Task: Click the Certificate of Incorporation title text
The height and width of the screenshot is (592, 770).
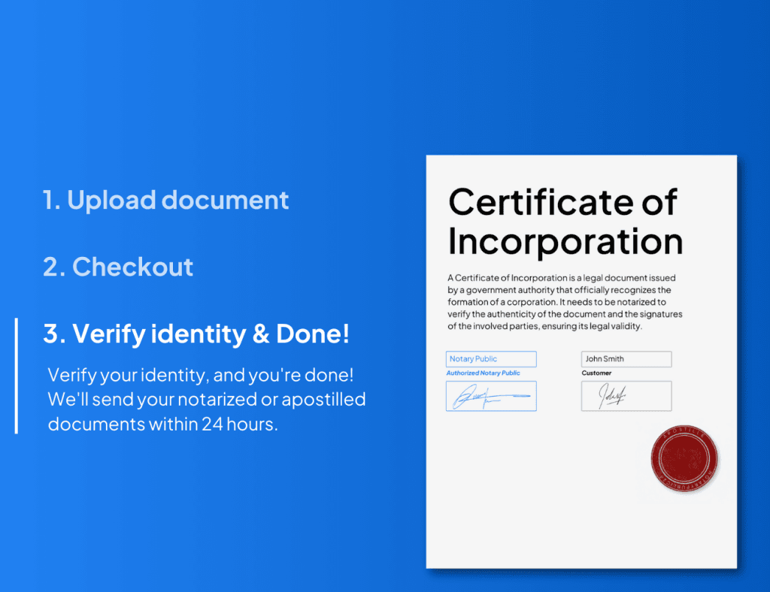Action: tap(563, 222)
